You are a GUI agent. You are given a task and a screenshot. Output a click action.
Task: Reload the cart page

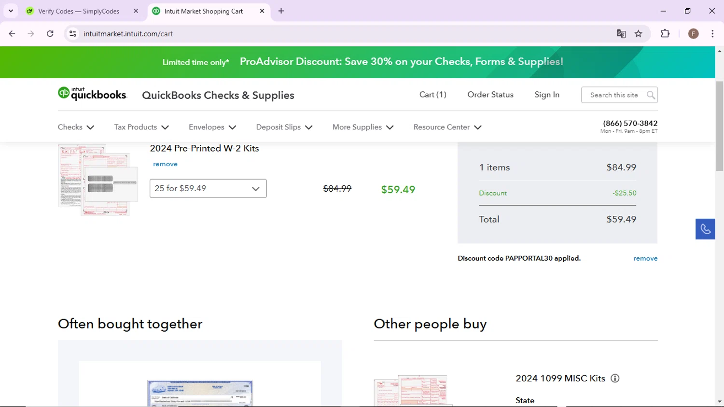click(50, 34)
